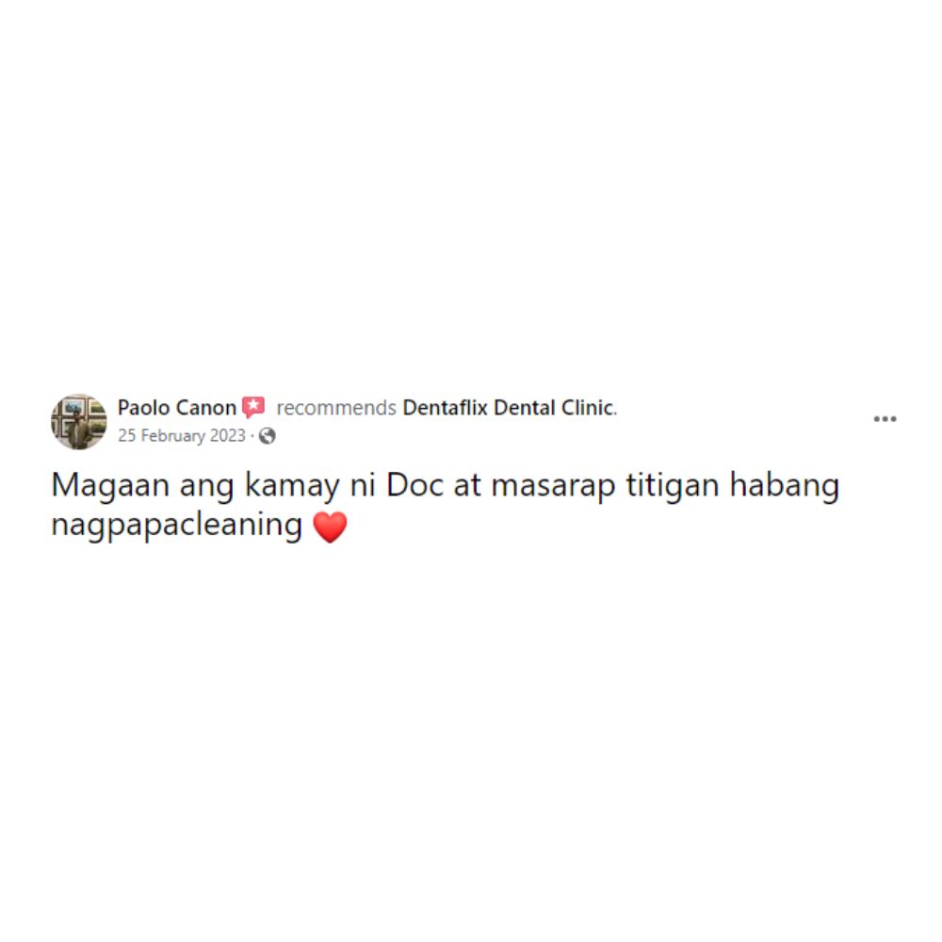Viewport: 942px width, 942px height.
Task: Open the post via 25 February 2023 timestamp
Action: coord(182,435)
